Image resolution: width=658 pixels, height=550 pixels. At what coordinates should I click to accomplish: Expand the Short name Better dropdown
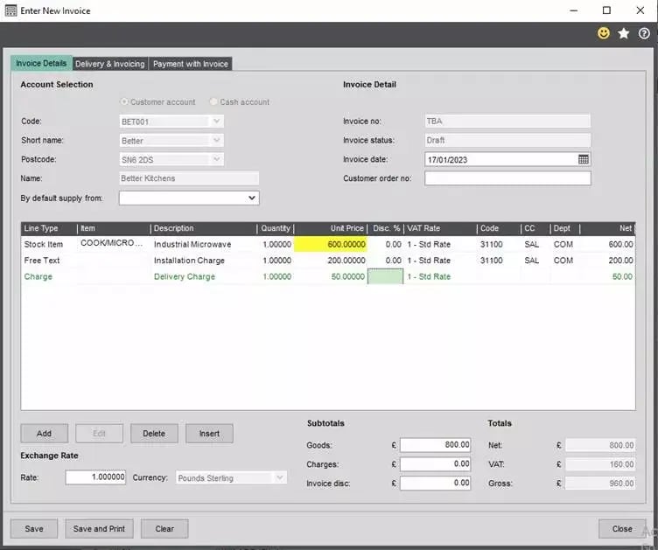pyautogui.click(x=216, y=141)
